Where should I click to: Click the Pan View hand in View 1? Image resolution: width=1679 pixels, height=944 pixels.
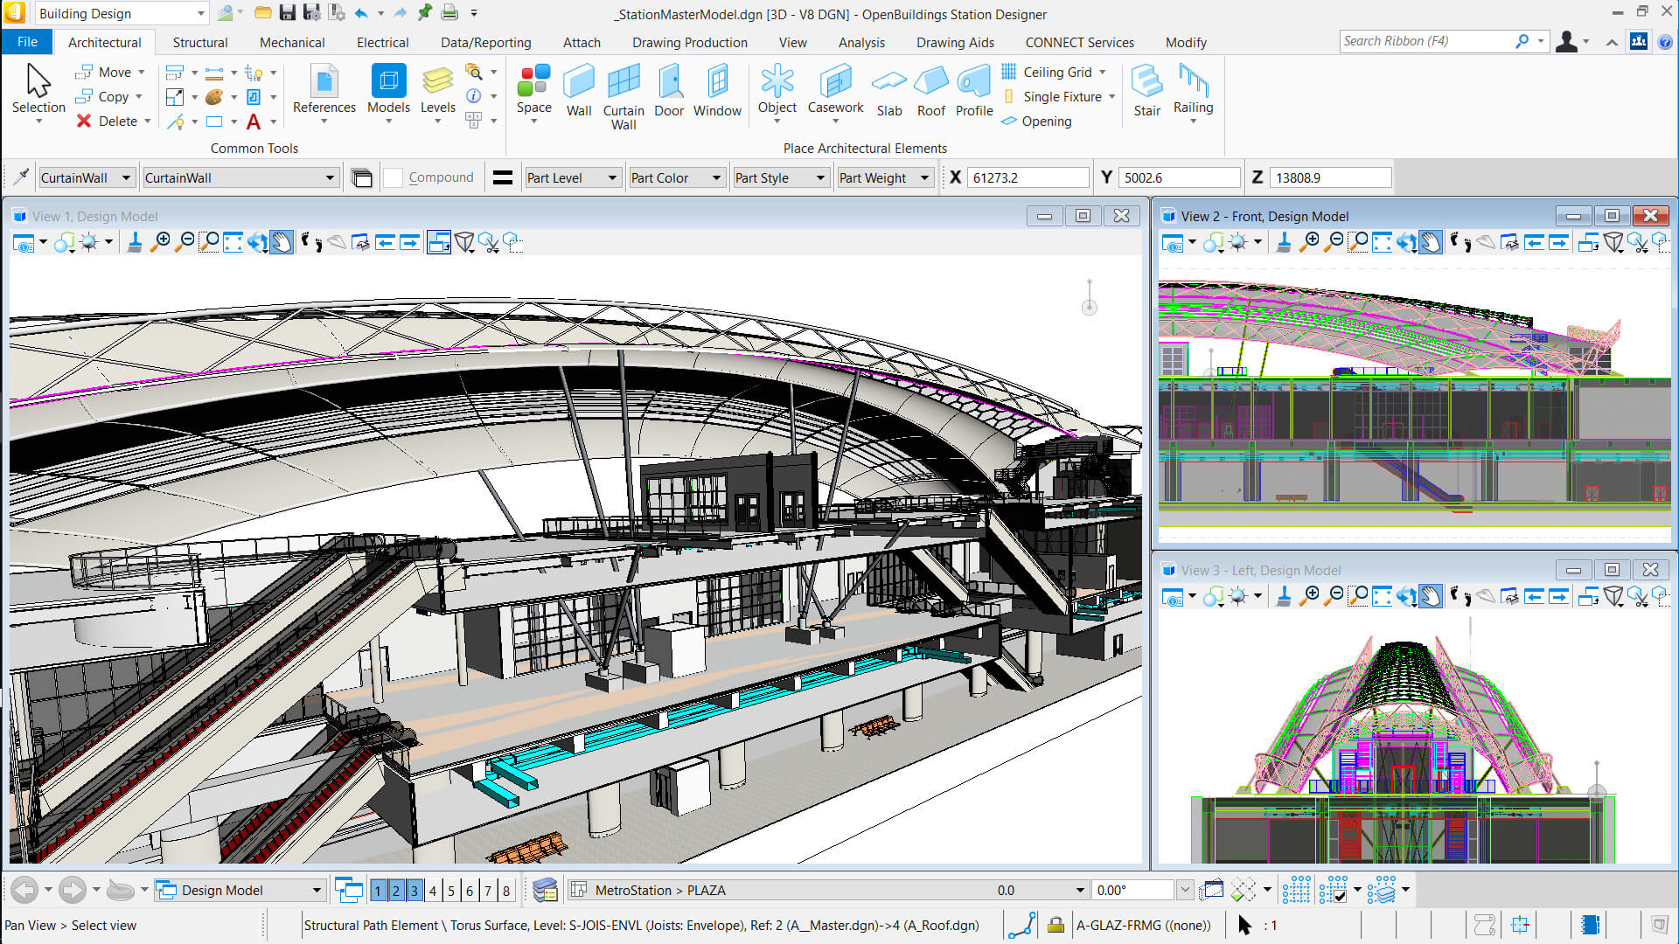click(282, 242)
